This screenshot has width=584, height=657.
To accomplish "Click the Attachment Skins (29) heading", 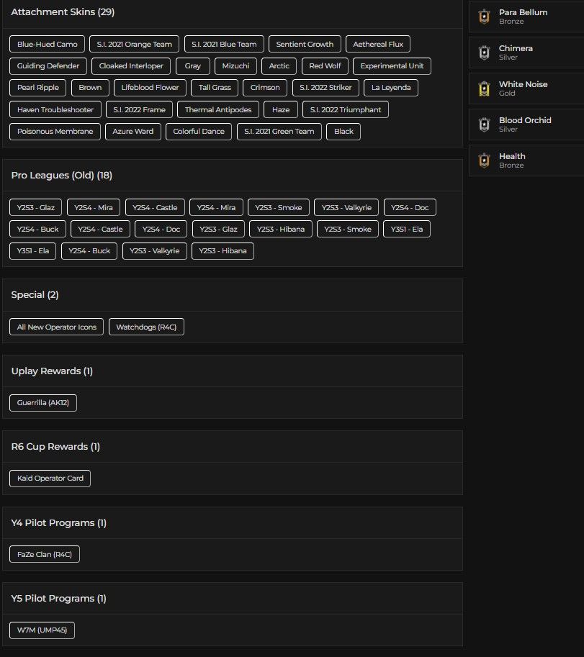I will point(63,12).
